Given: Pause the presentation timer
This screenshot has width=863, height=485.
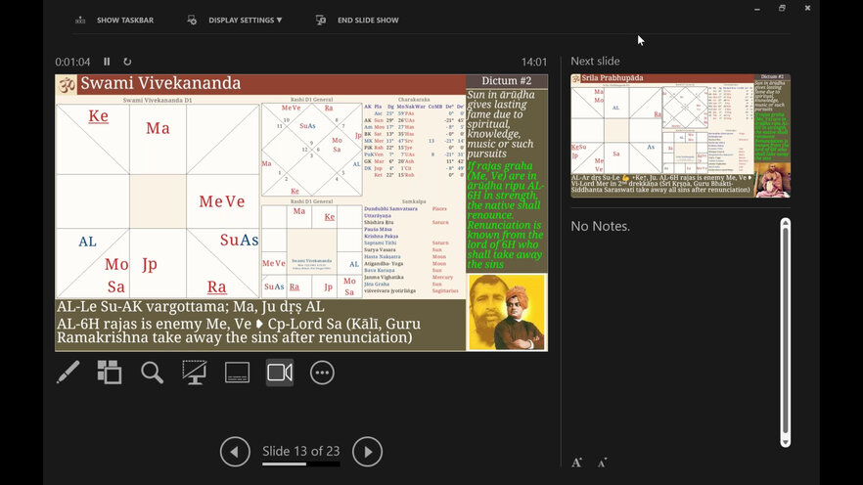Looking at the screenshot, I should point(107,62).
